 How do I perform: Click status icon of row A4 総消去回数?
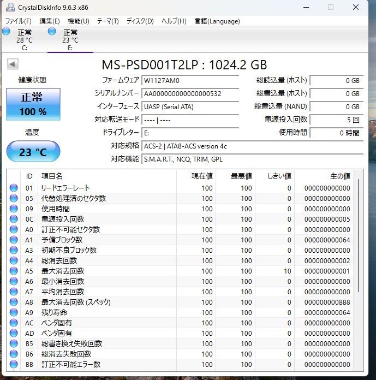coord(14,260)
